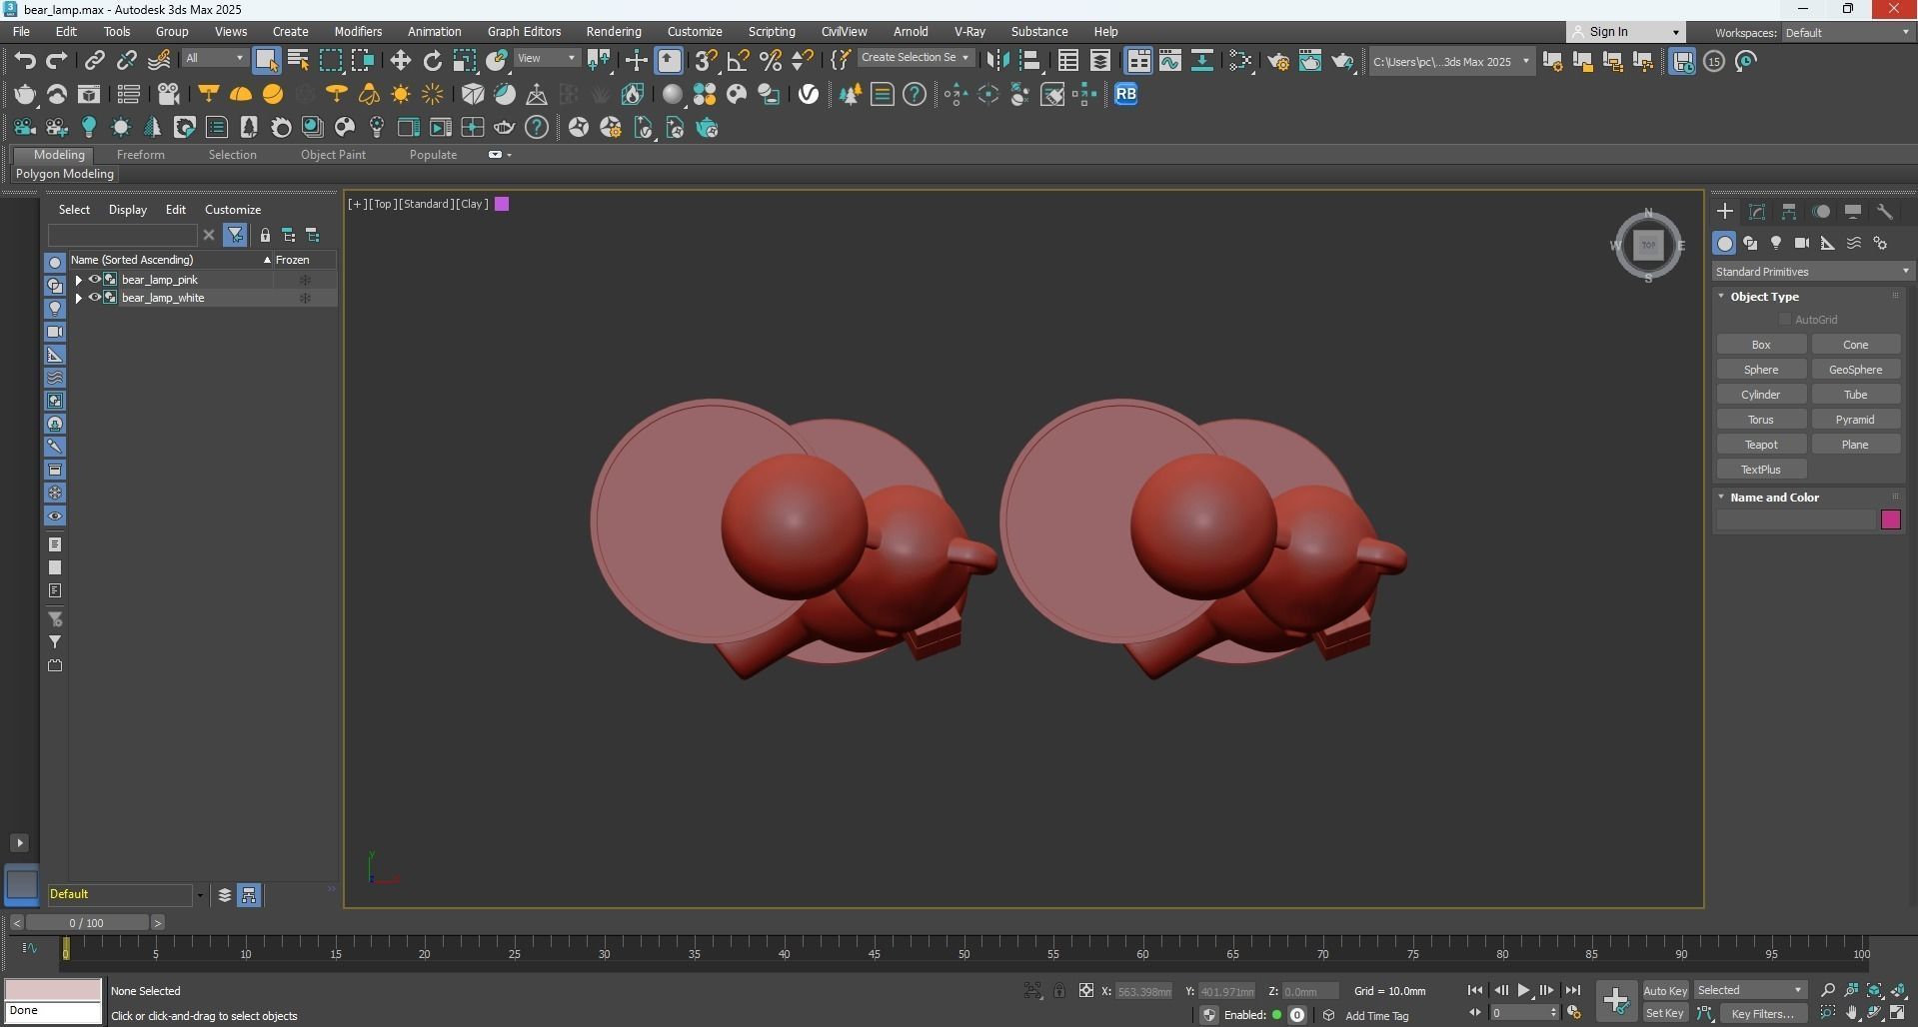Screen dimensions: 1918x1027
Task: Toggle the AutoGrid checkbox
Action: click(1785, 320)
